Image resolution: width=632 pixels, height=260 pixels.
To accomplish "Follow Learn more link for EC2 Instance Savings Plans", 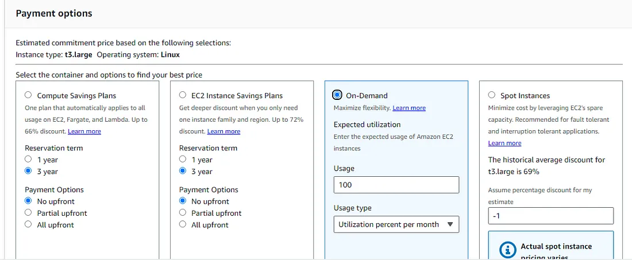I will (x=223, y=131).
